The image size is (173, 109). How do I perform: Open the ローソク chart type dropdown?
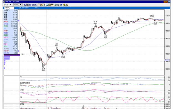click(x=7, y=5)
